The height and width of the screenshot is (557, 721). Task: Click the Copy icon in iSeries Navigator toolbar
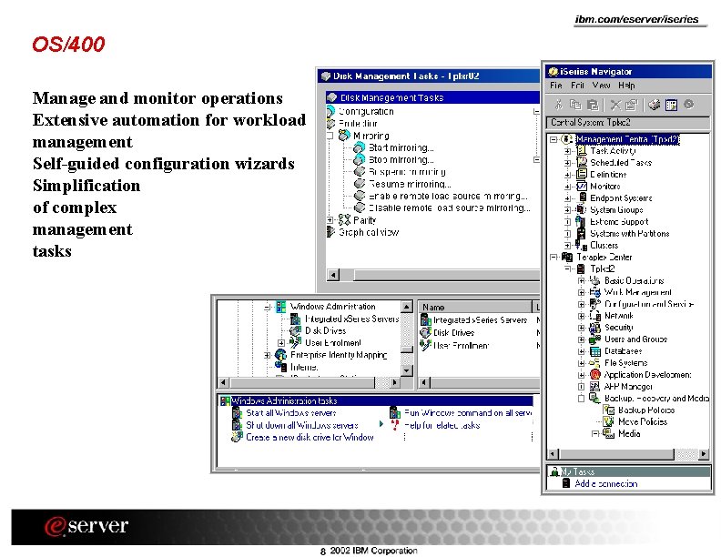click(x=575, y=105)
